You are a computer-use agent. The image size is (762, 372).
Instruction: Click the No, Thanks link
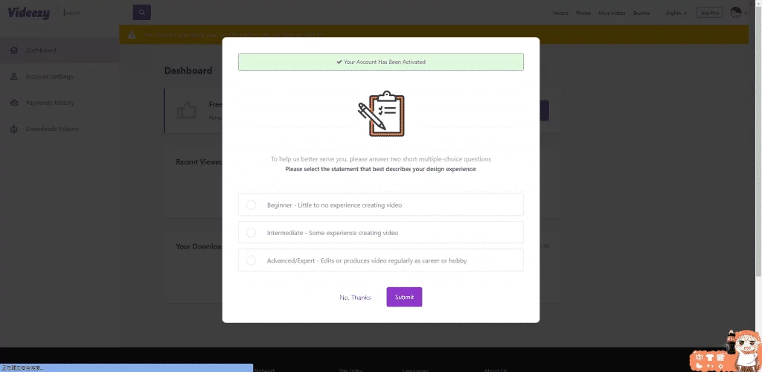pyautogui.click(x=355, y=298)
